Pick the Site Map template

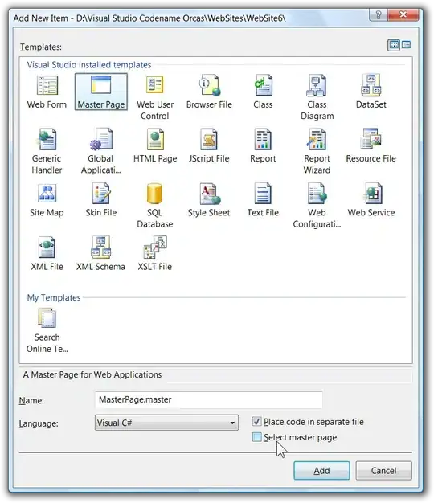click(x=47, y=193)
